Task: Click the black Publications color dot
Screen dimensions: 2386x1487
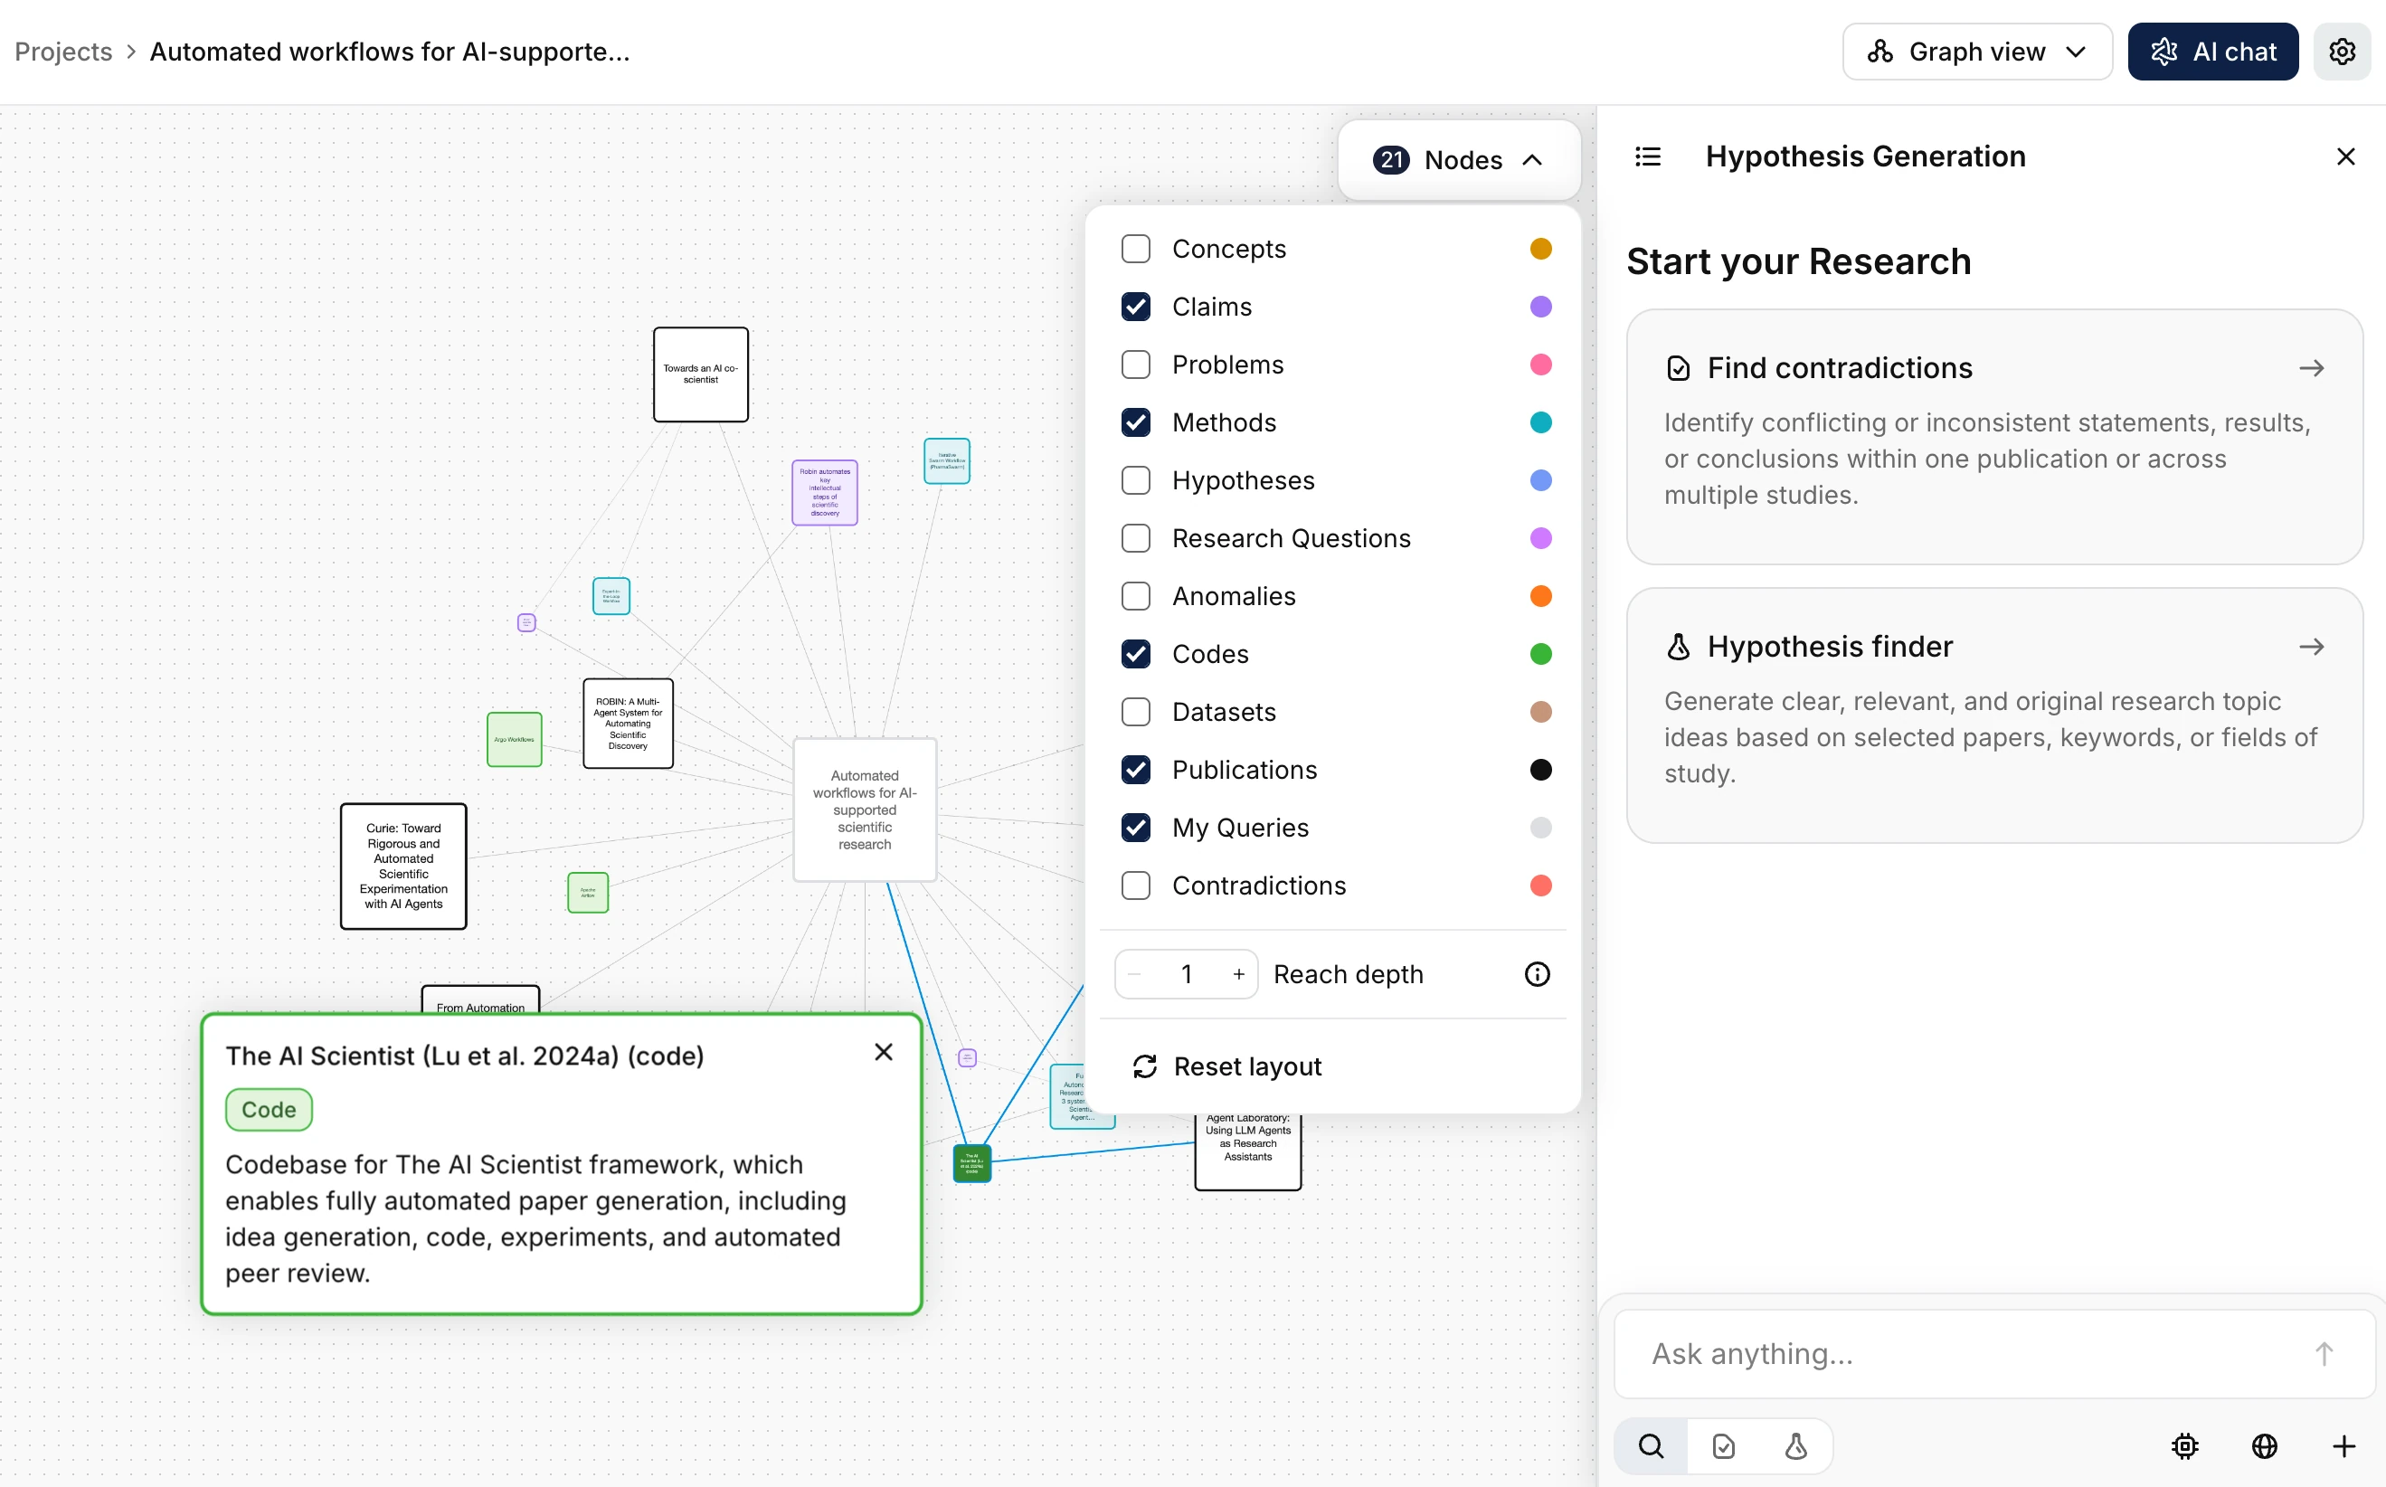Action: tap(1541, 770)
